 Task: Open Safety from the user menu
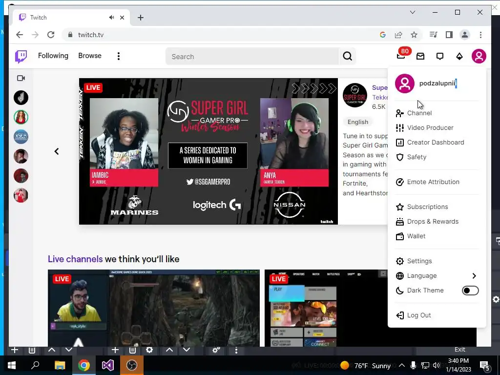pyautogui.click(x=437, y=157)
